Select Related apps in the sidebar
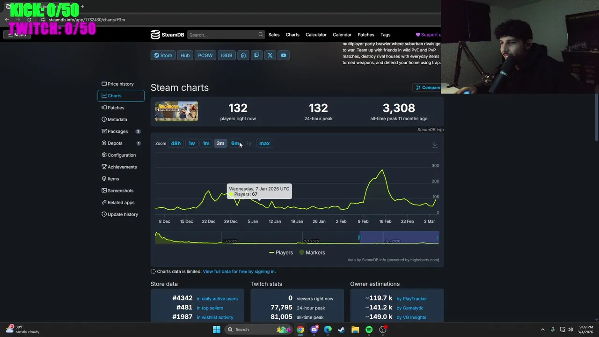 121,202
